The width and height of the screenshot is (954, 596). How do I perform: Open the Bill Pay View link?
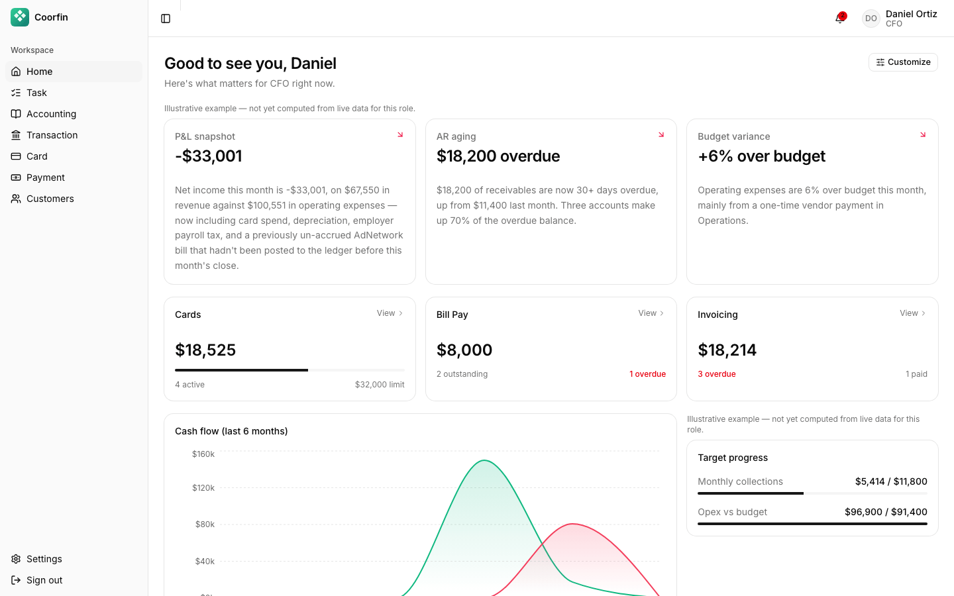652,313
